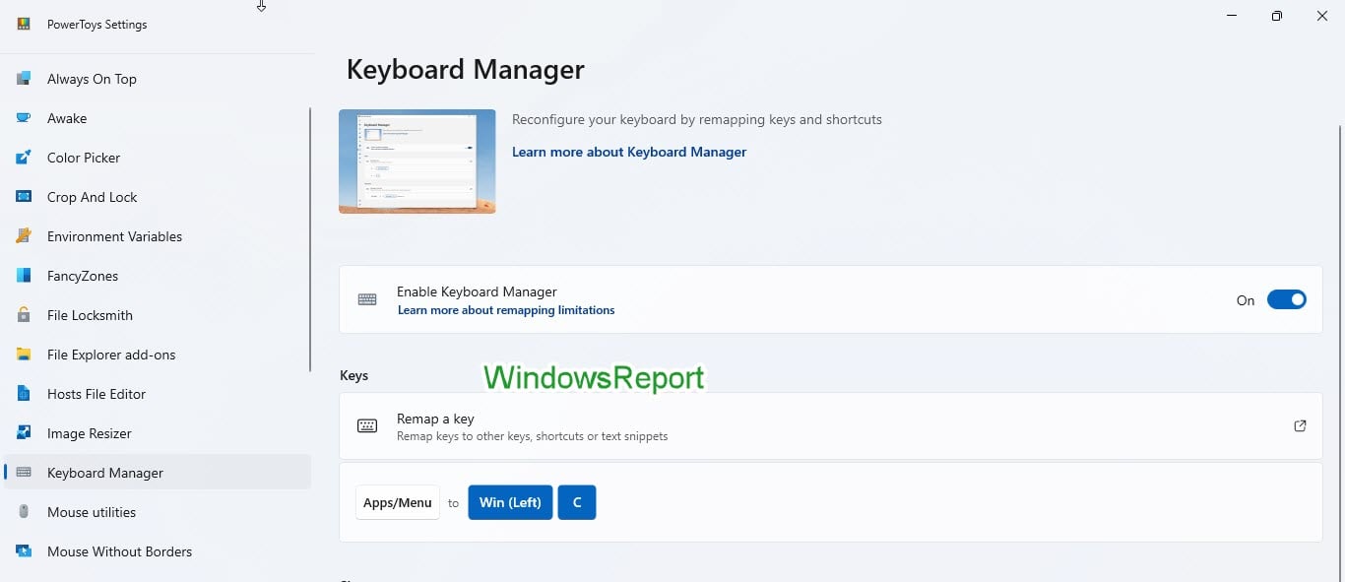
Task: Click Reconfigure your keyboard description text
Action: coord(697,119)
